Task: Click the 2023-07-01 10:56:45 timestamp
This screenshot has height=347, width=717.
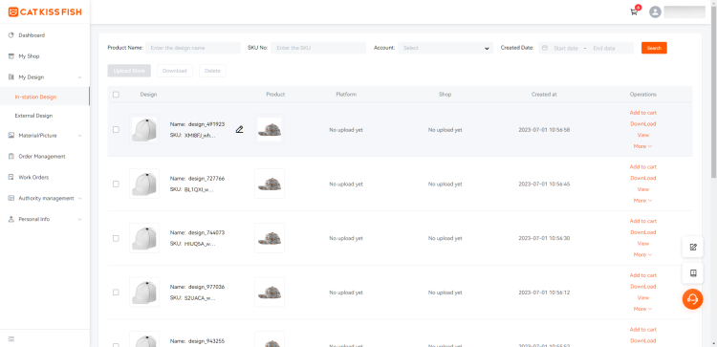Action: tap(544, 184)
